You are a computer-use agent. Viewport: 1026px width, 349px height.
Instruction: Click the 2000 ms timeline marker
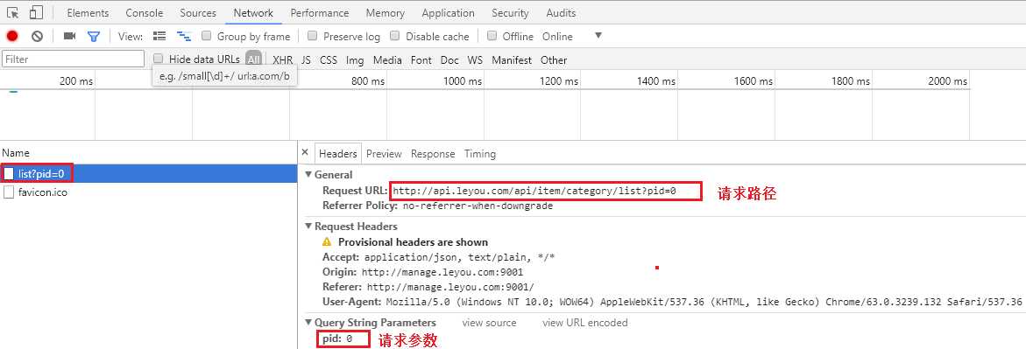pyautogui.click(x=947, y=81)
